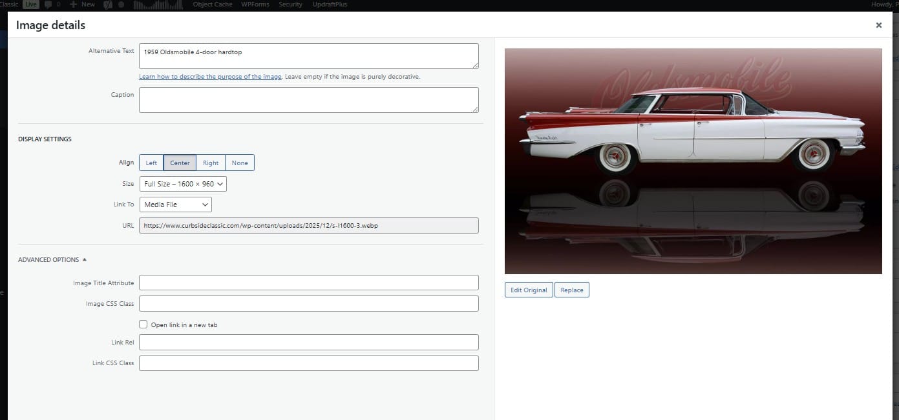Click the Image details dialog title
899x420 pixels.
(x=50, y=25)
